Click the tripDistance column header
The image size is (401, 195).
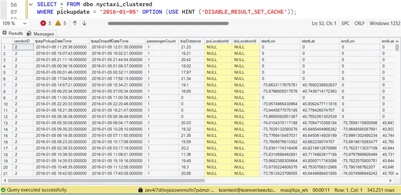tap(192, 41)
